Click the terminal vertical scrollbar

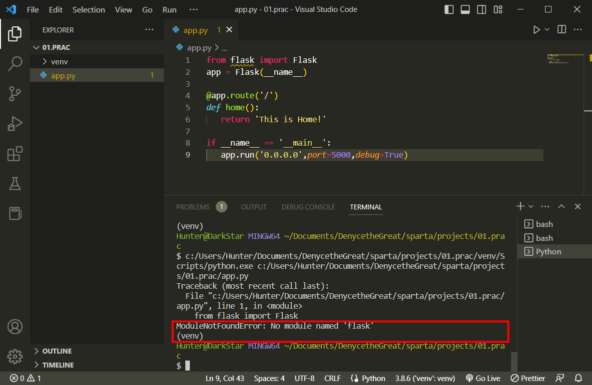point(514,362)
